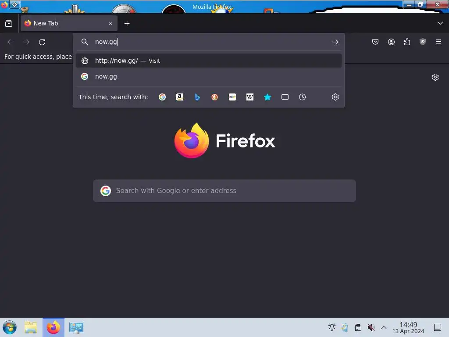Open the uBlock Origin shield icon
This screenshot has height=337, width=449.
tap(423, 42)
